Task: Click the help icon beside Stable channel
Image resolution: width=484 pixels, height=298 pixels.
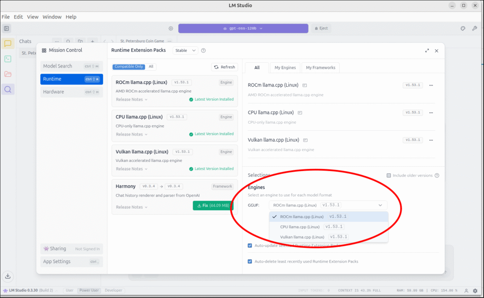Action: coord(203,51)
